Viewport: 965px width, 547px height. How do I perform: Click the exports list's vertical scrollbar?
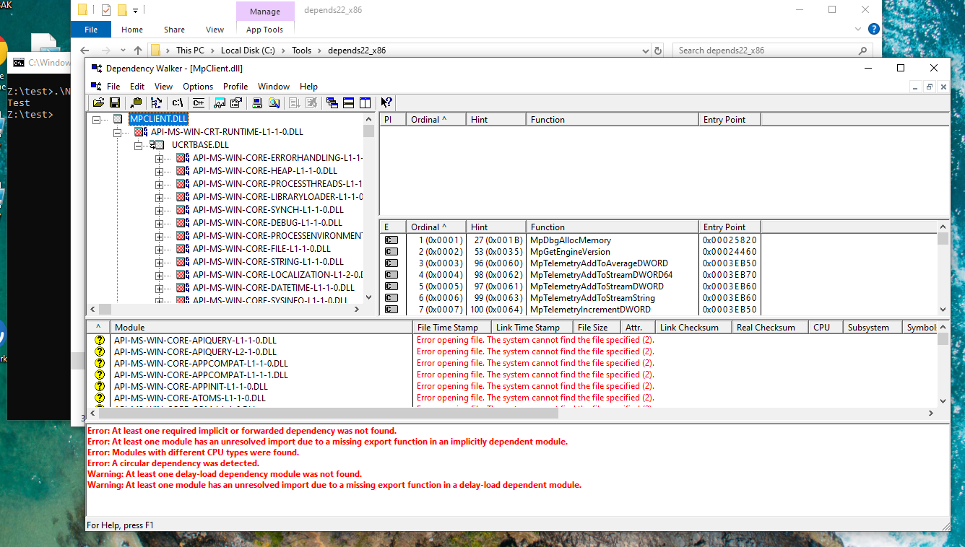[x=943, y=268]
